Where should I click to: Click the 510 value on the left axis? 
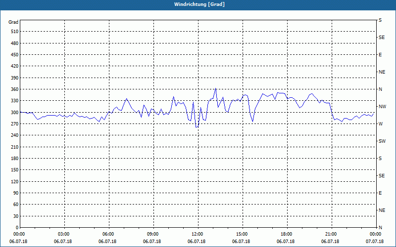pos(15,32)
